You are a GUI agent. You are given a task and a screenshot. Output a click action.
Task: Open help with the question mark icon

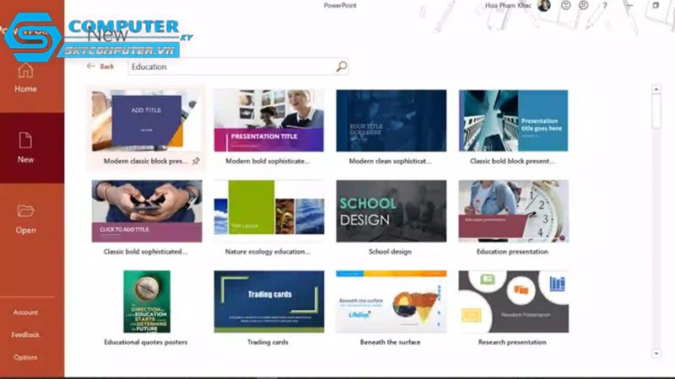pos(605,6)
